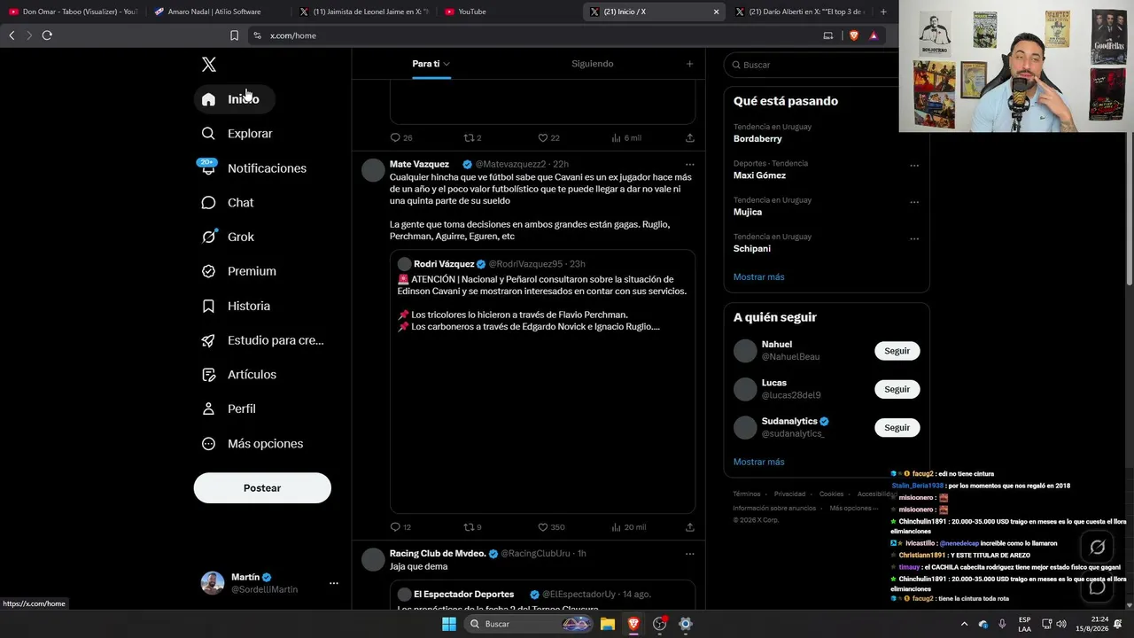Show hidden icons in the system tray

pos(964,624)
